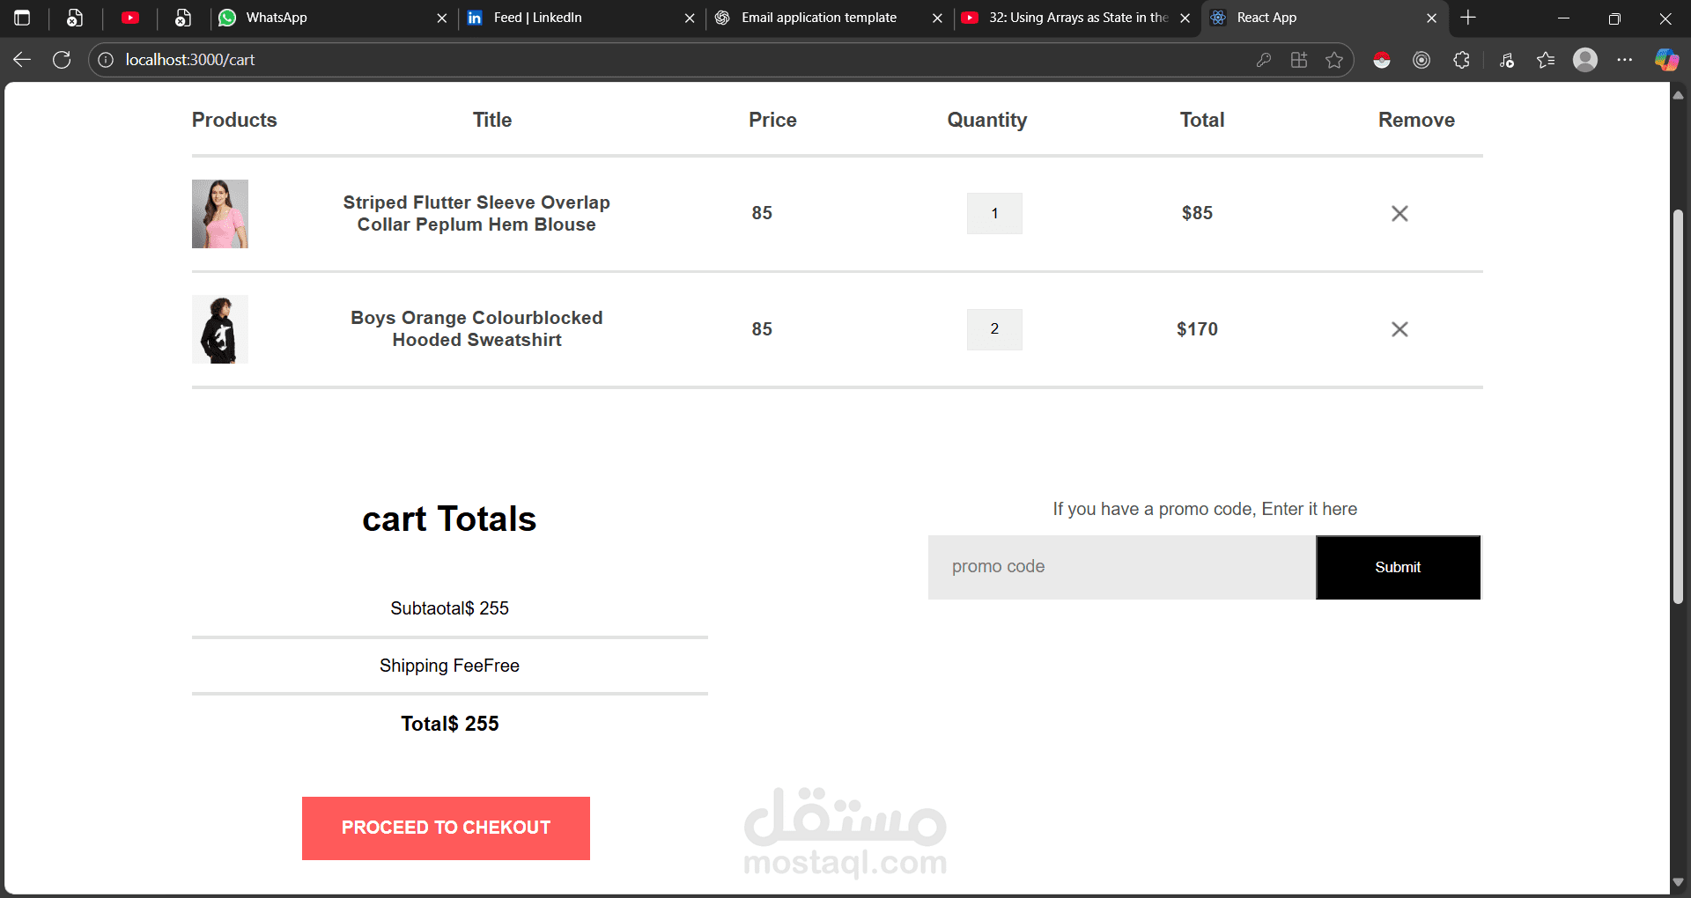Select the React App tab
The image size is (1691, 898).
(x=1324, y=18)
